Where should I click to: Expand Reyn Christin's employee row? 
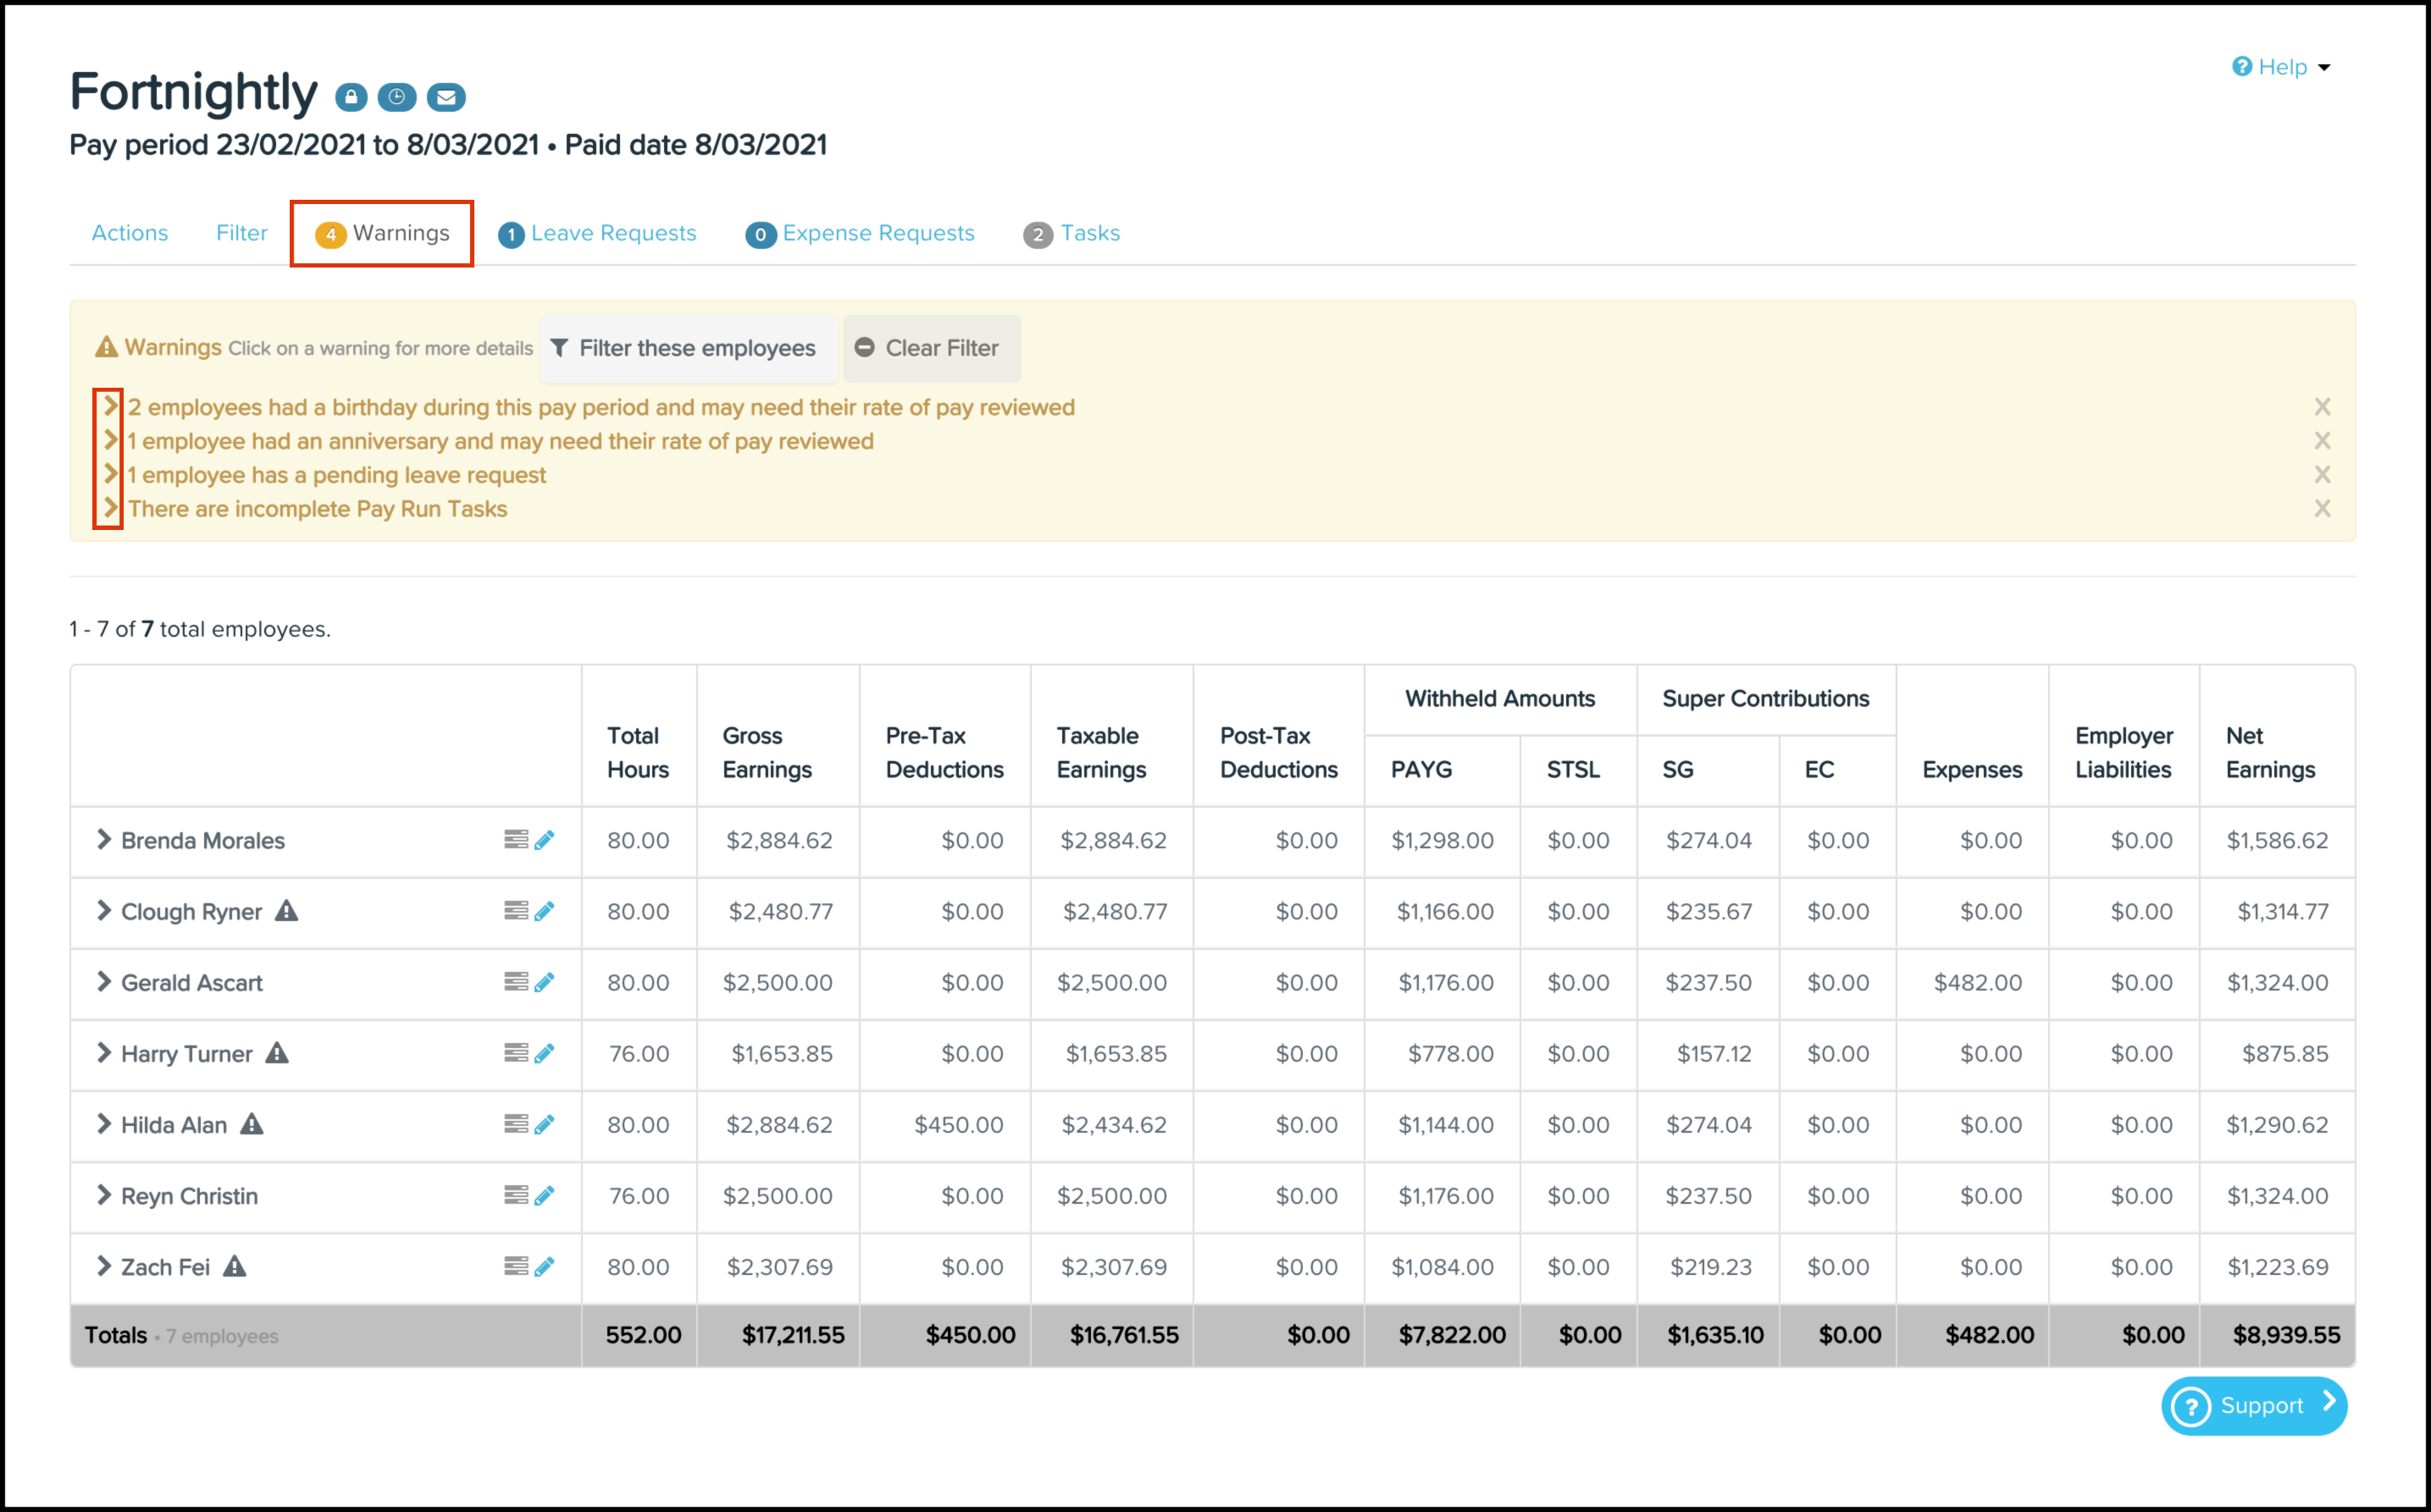point(103,1195)
